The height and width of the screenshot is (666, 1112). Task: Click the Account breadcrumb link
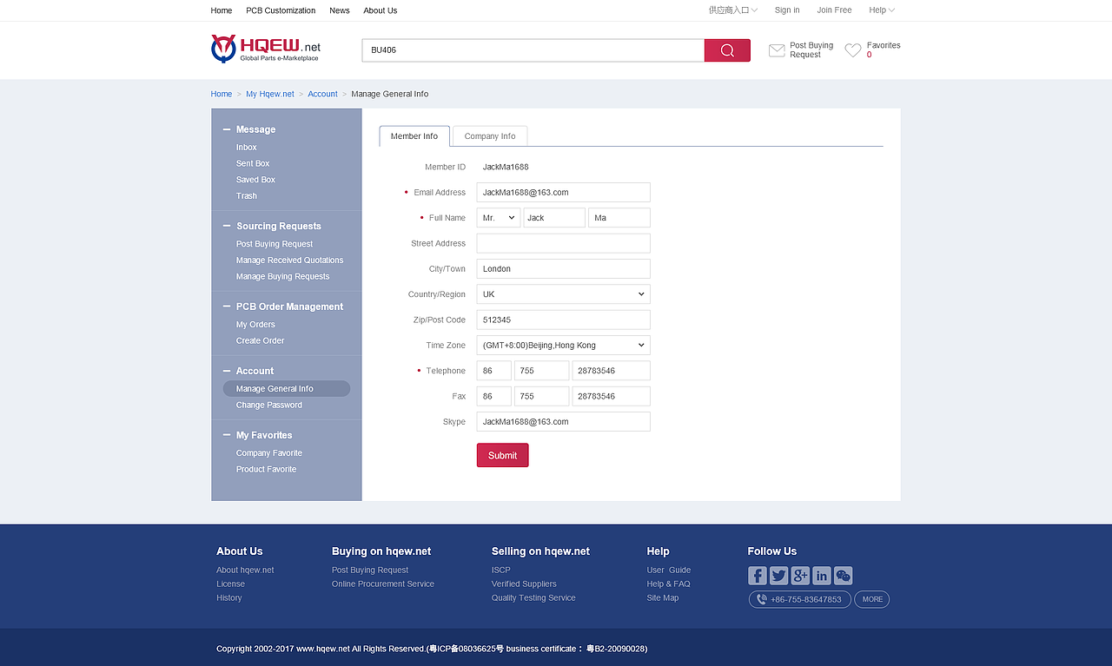click(322, 94)
